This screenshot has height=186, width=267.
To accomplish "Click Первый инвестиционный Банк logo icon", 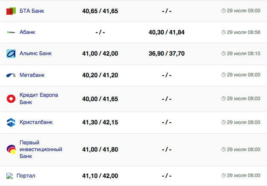I will pyautogui.click(x=11, y=149).
